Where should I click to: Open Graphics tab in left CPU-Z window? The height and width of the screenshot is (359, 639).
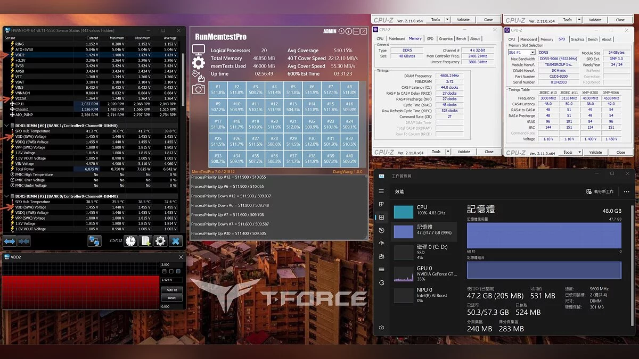pos(446,38)
